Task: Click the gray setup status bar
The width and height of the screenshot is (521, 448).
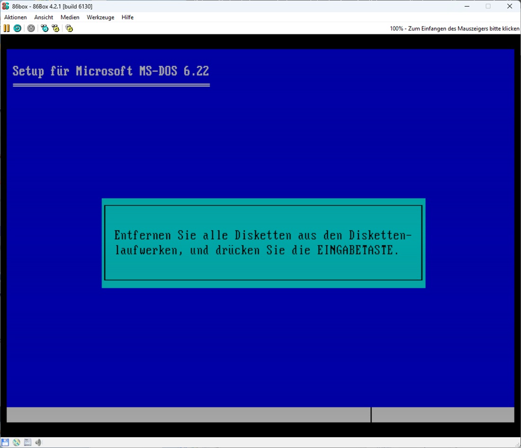Action: tap(189, 414)
